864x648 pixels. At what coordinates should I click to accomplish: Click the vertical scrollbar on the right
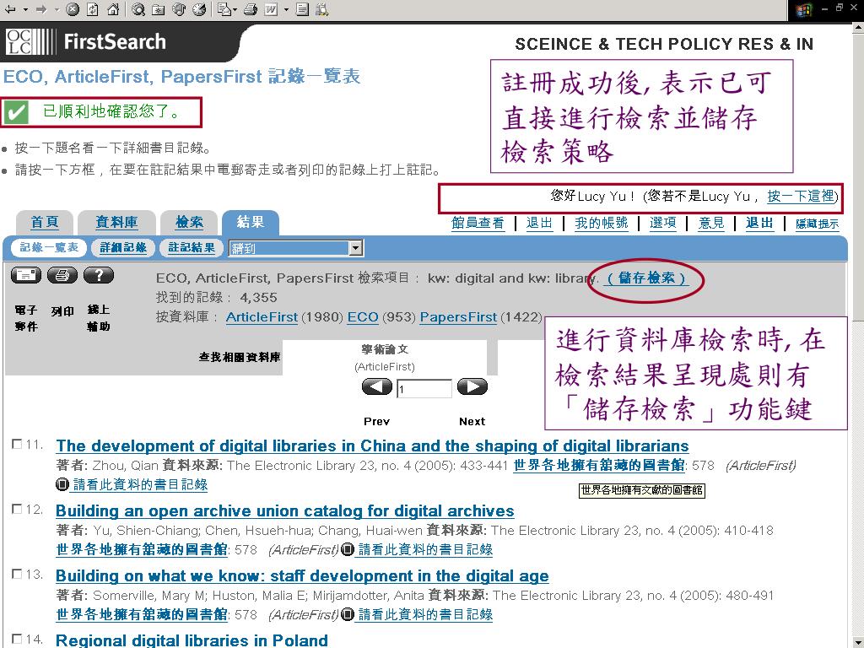(x=858, y=334)
